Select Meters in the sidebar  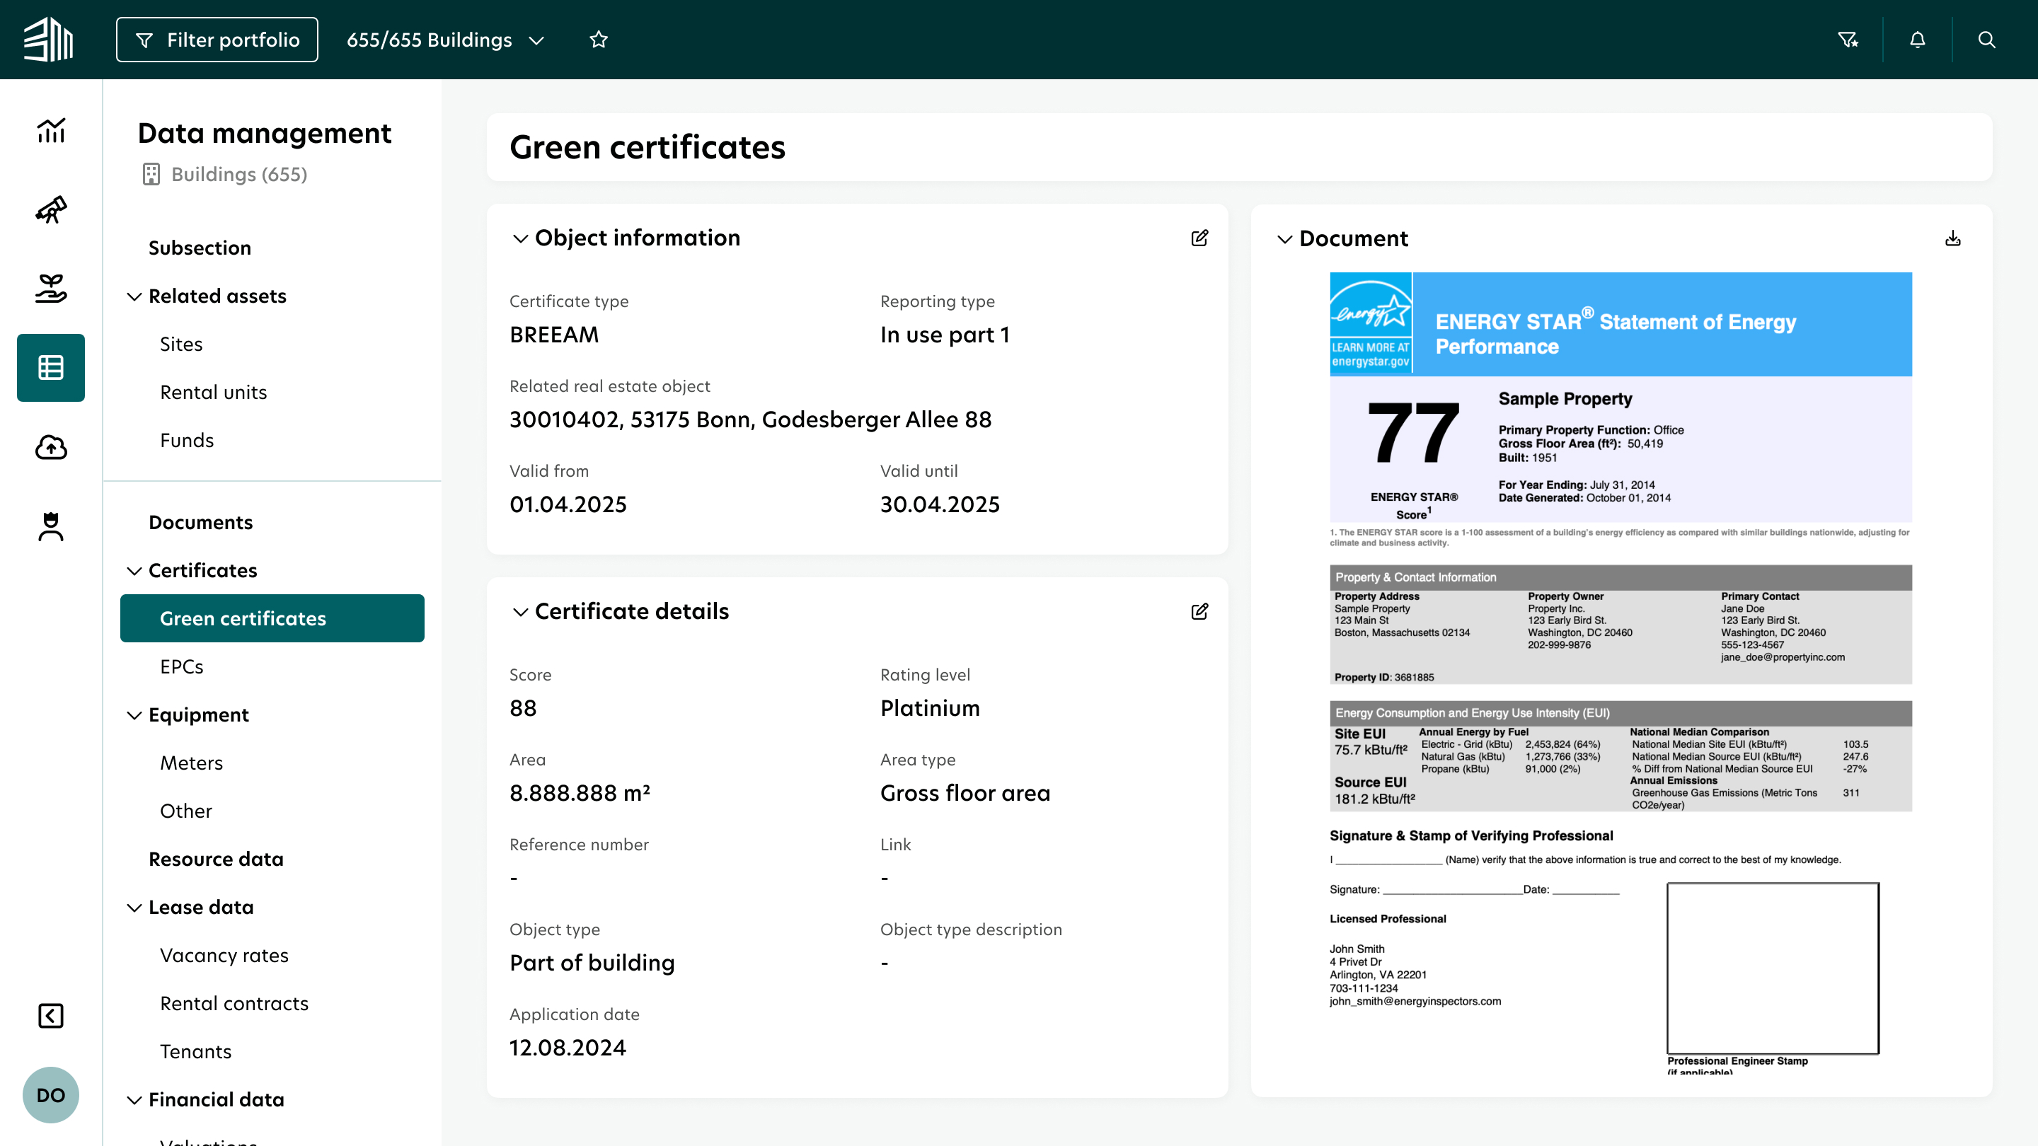pos(192,763)
